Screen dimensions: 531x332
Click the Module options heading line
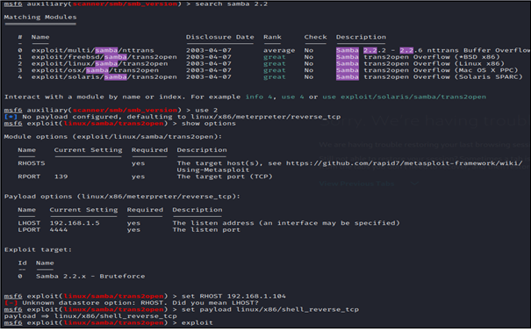tap(113, 136)
